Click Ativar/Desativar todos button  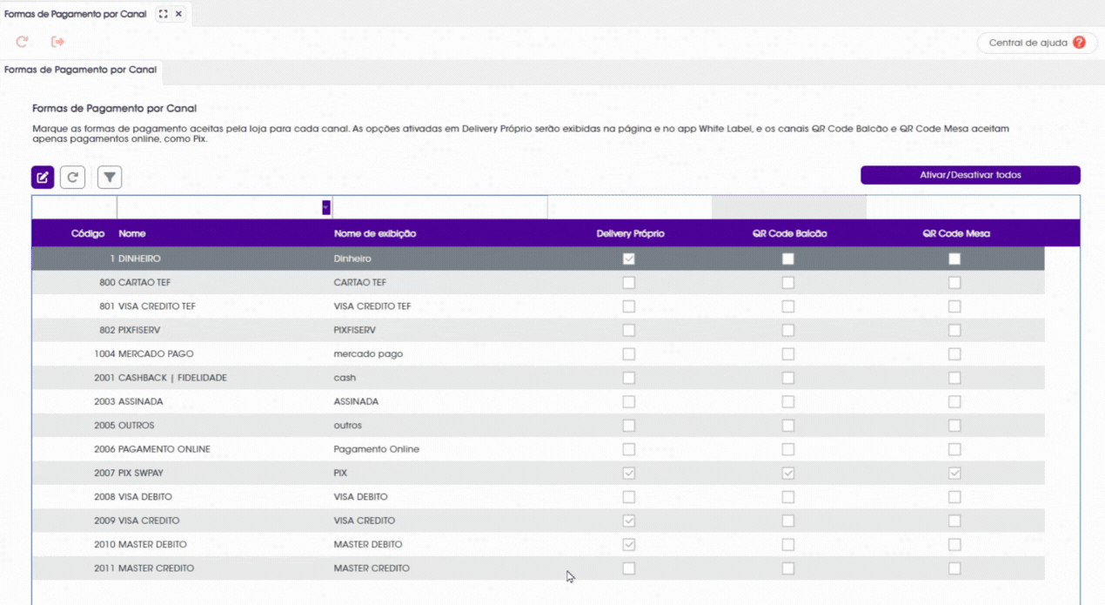coord(970,175)
